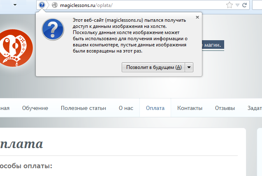The width and height of the screenshot is (262, 176).
Task: Click the canvas permission question-mark icon in address bar
Action: point(42,5)
